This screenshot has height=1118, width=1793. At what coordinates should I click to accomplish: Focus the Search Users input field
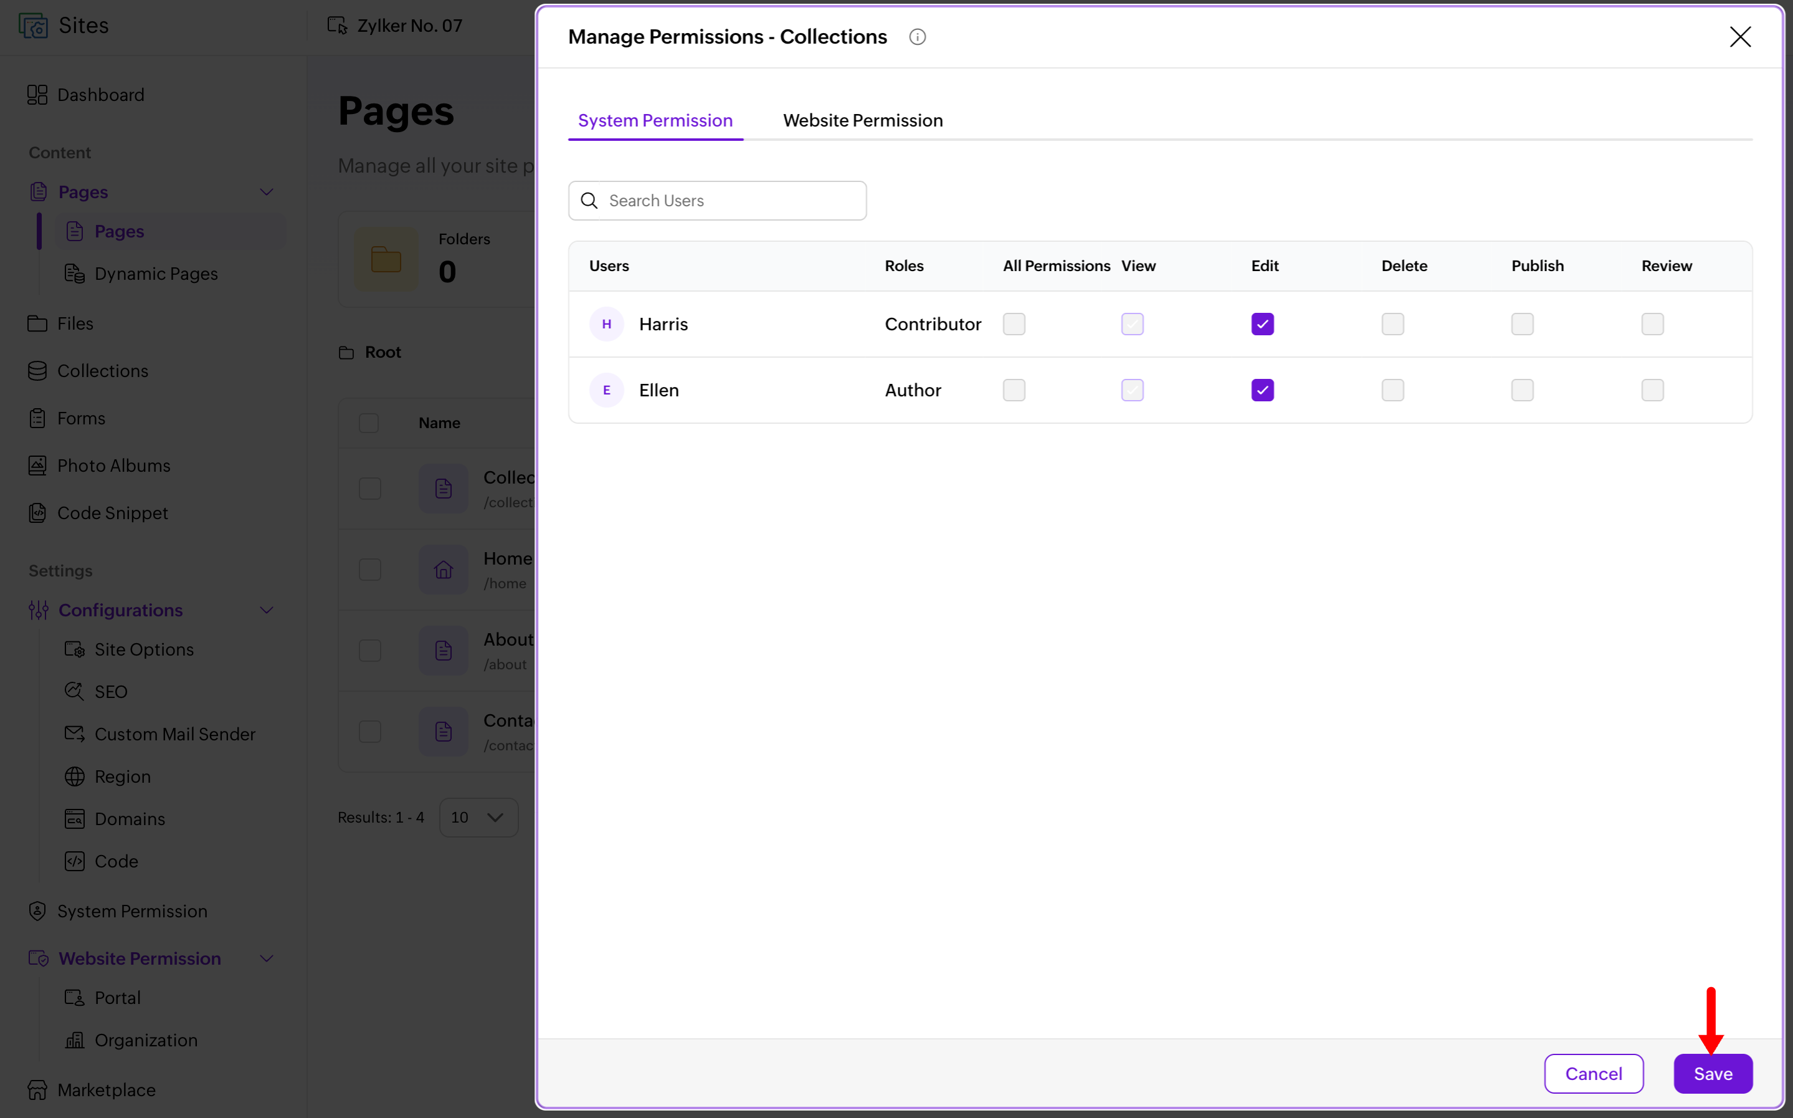(717, 201)
